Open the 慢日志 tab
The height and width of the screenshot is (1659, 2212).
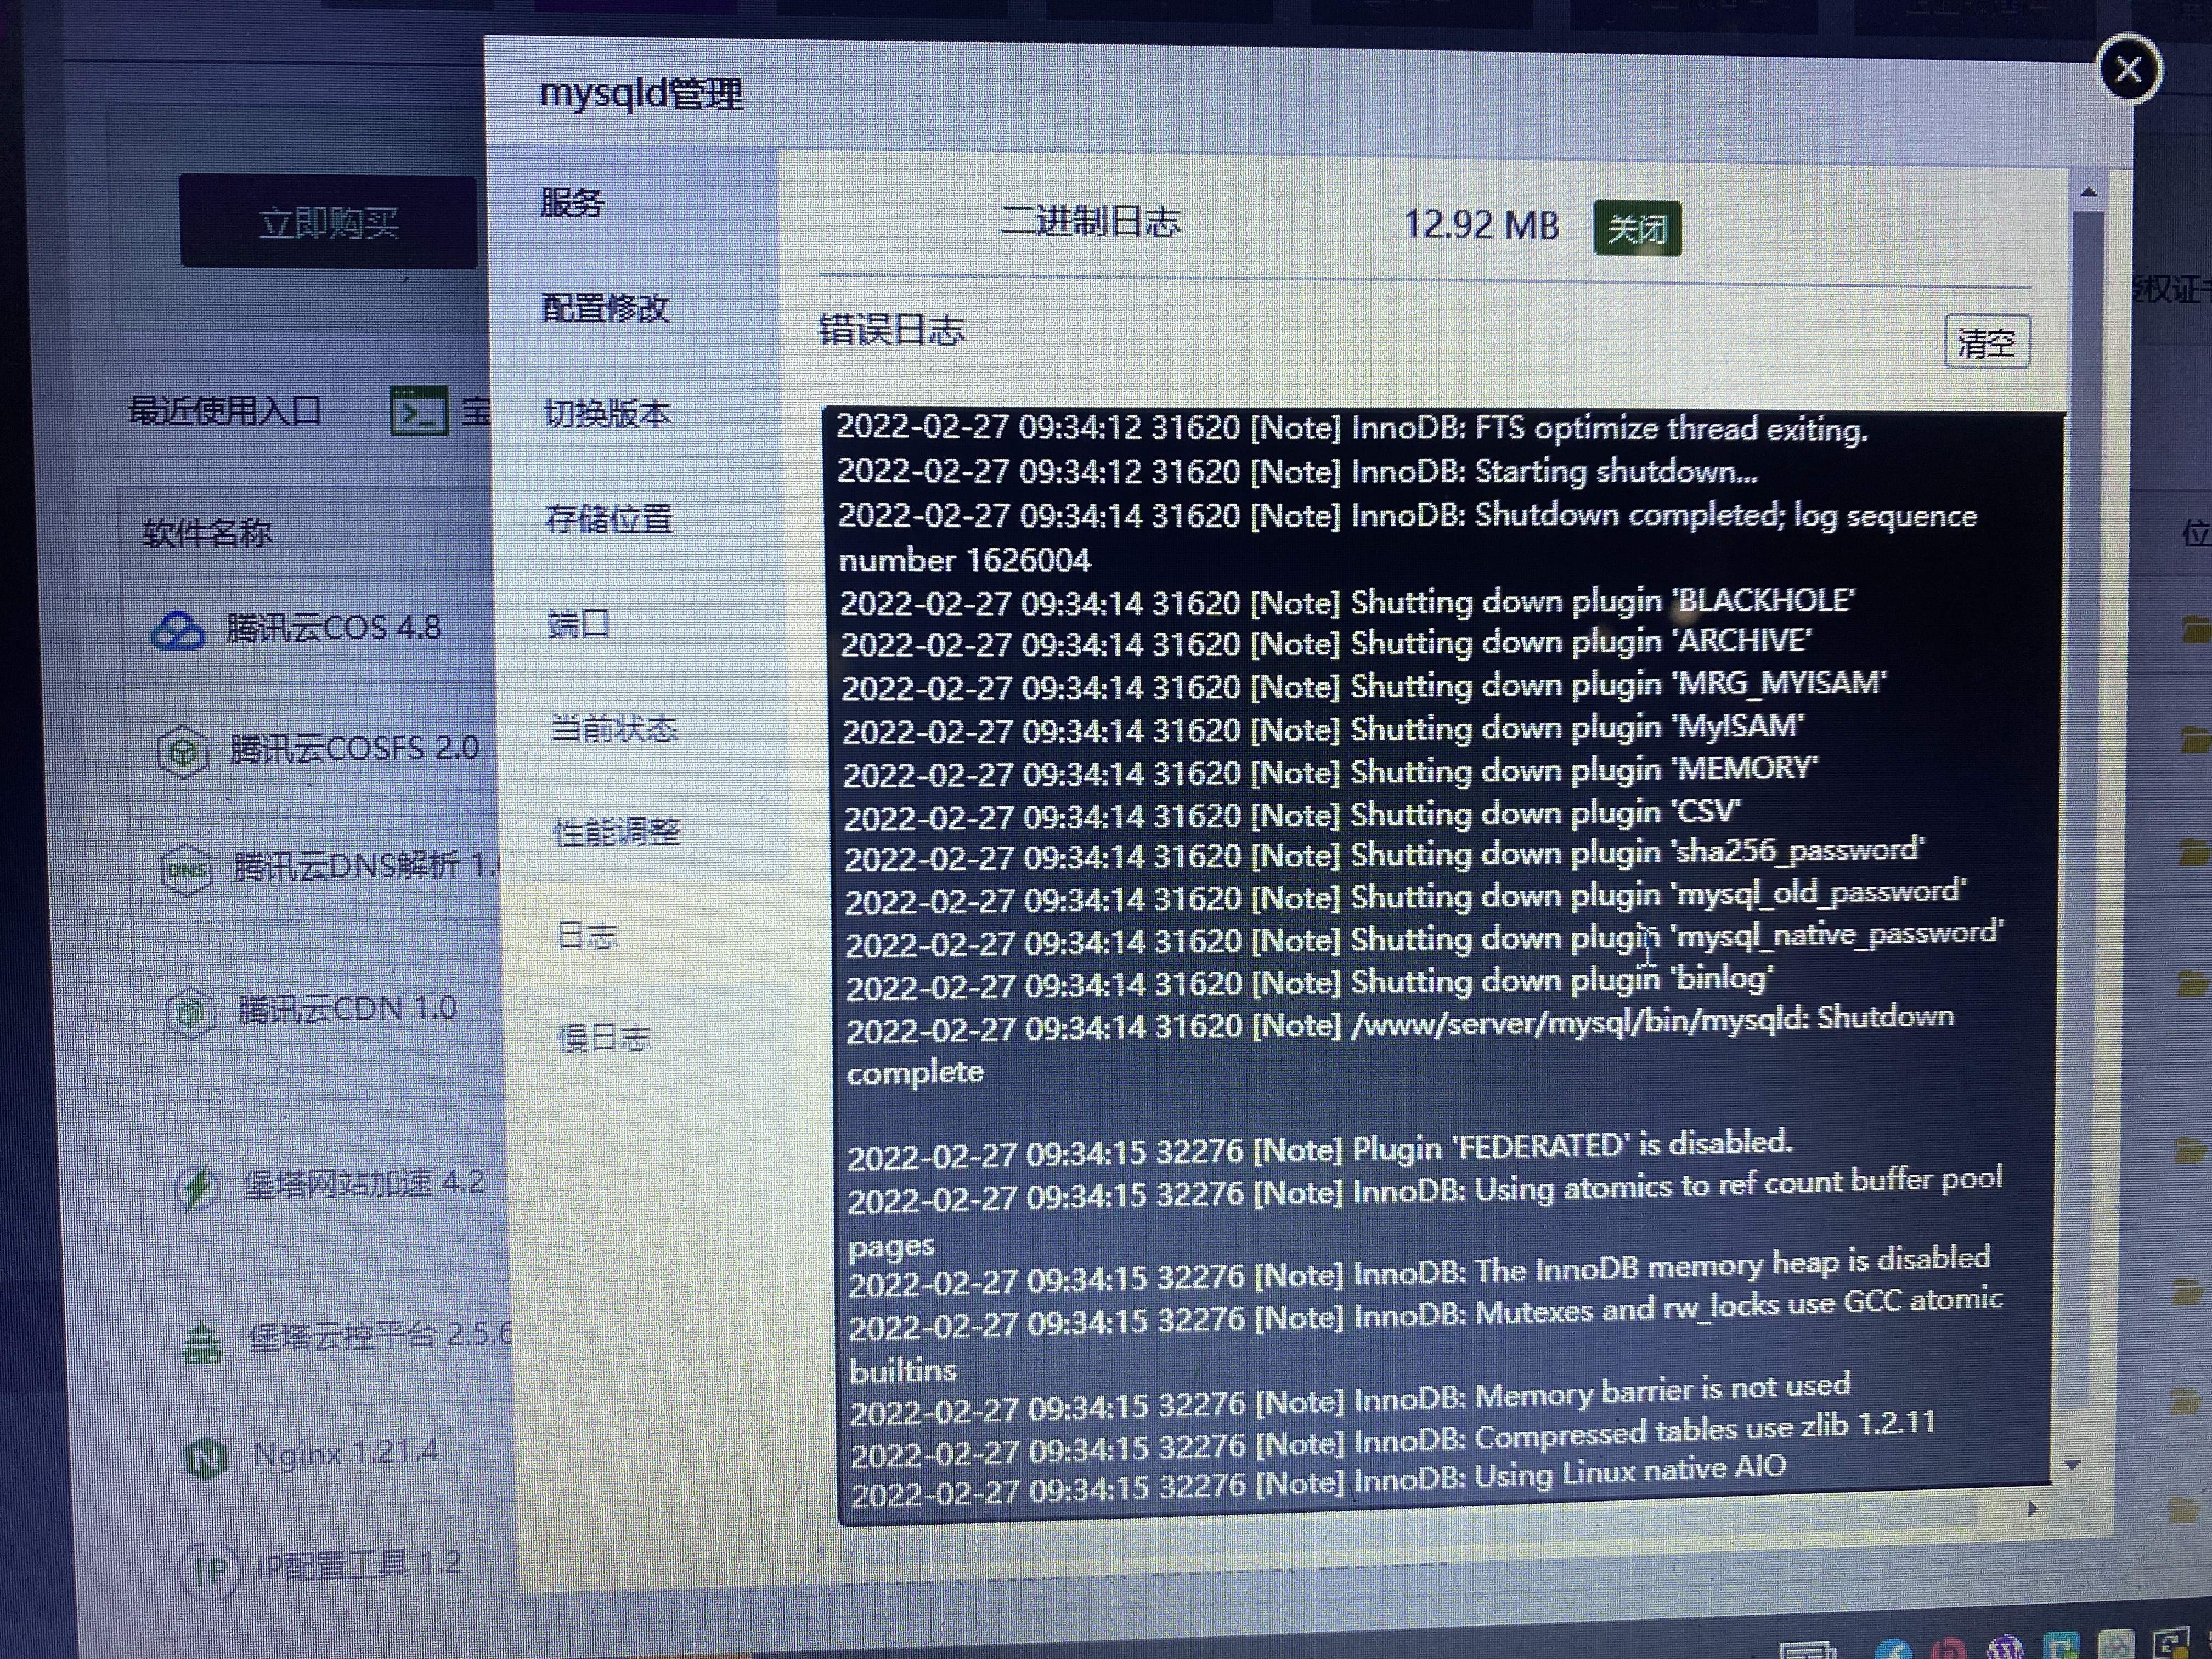tap(604, 1038)
